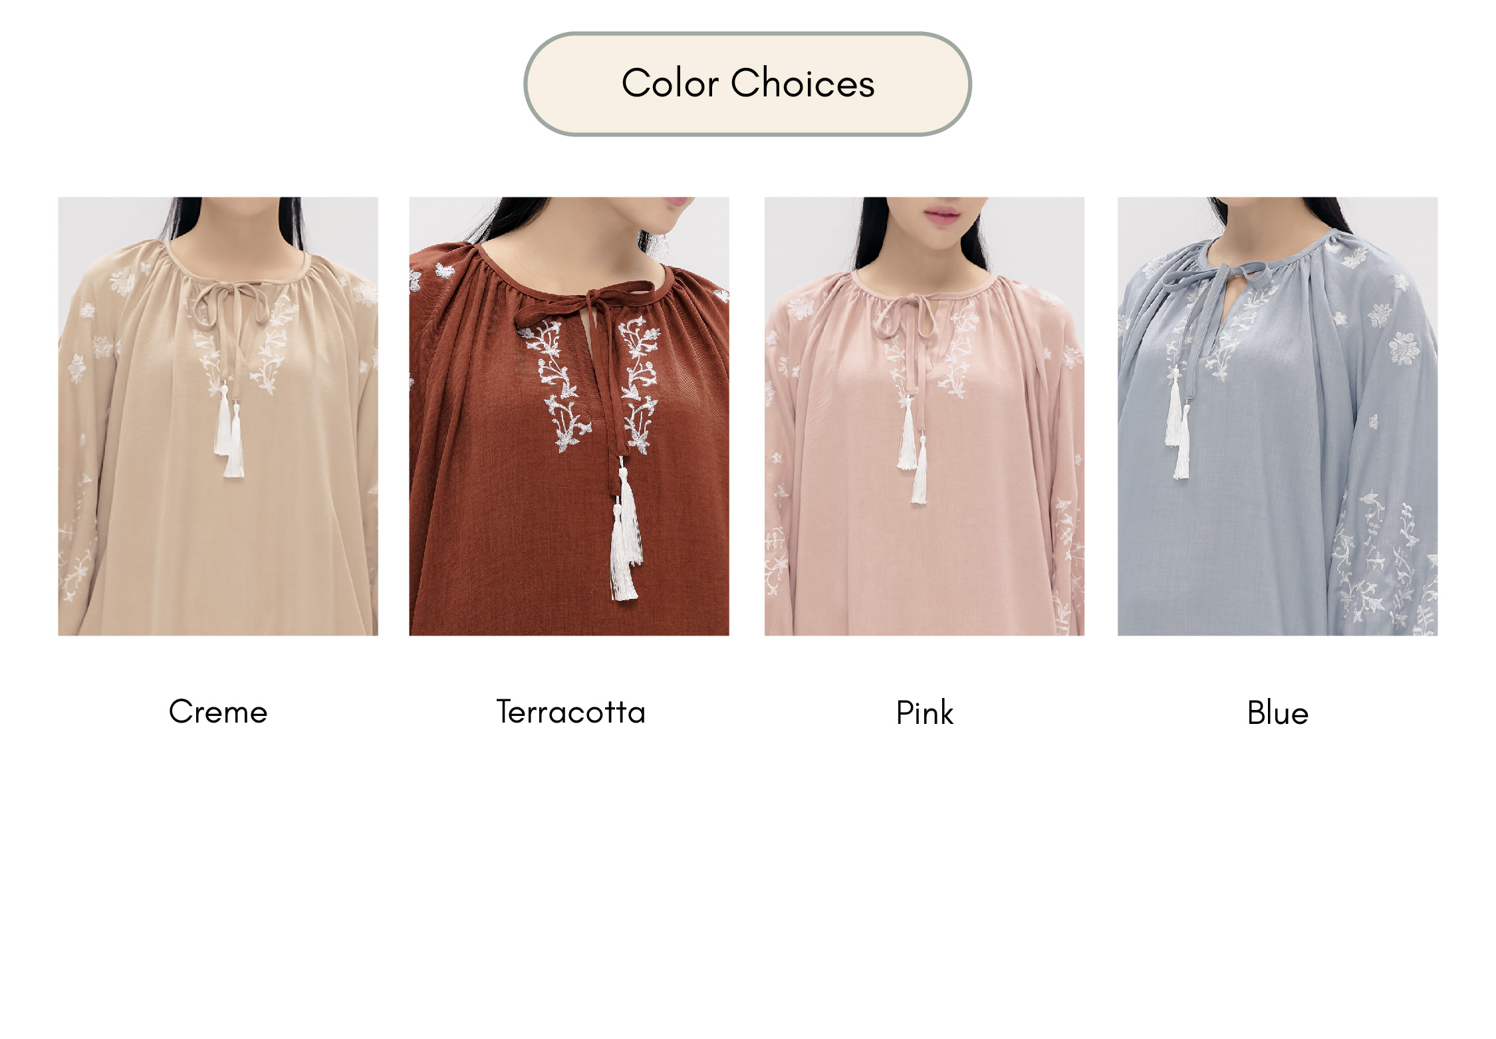Screen dimensions: 1496x1039
Task: Select the Blue blouse photo
Action: 1277,416
